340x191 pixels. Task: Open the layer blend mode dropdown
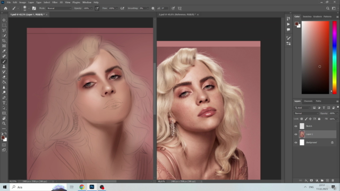(x=307, y=113)
